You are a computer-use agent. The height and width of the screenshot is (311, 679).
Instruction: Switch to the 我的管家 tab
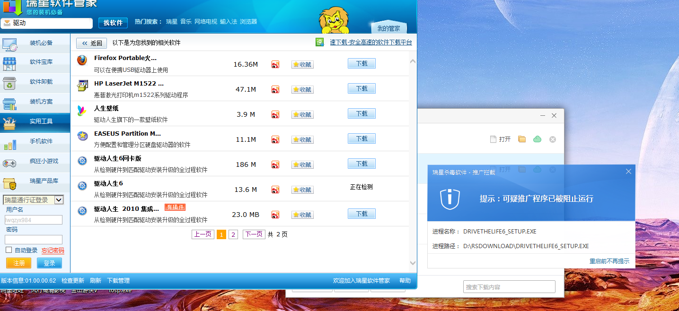(388, 28)
